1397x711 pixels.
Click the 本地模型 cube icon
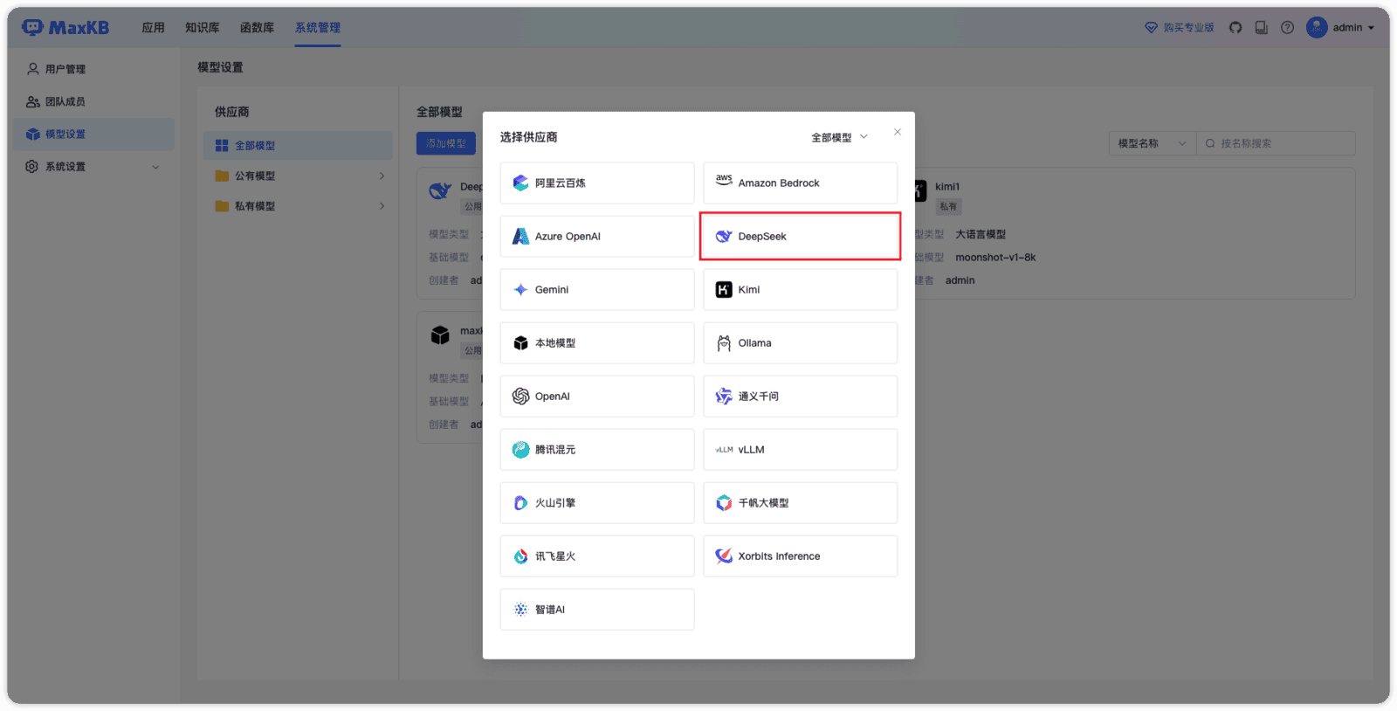tap(520, 343)
